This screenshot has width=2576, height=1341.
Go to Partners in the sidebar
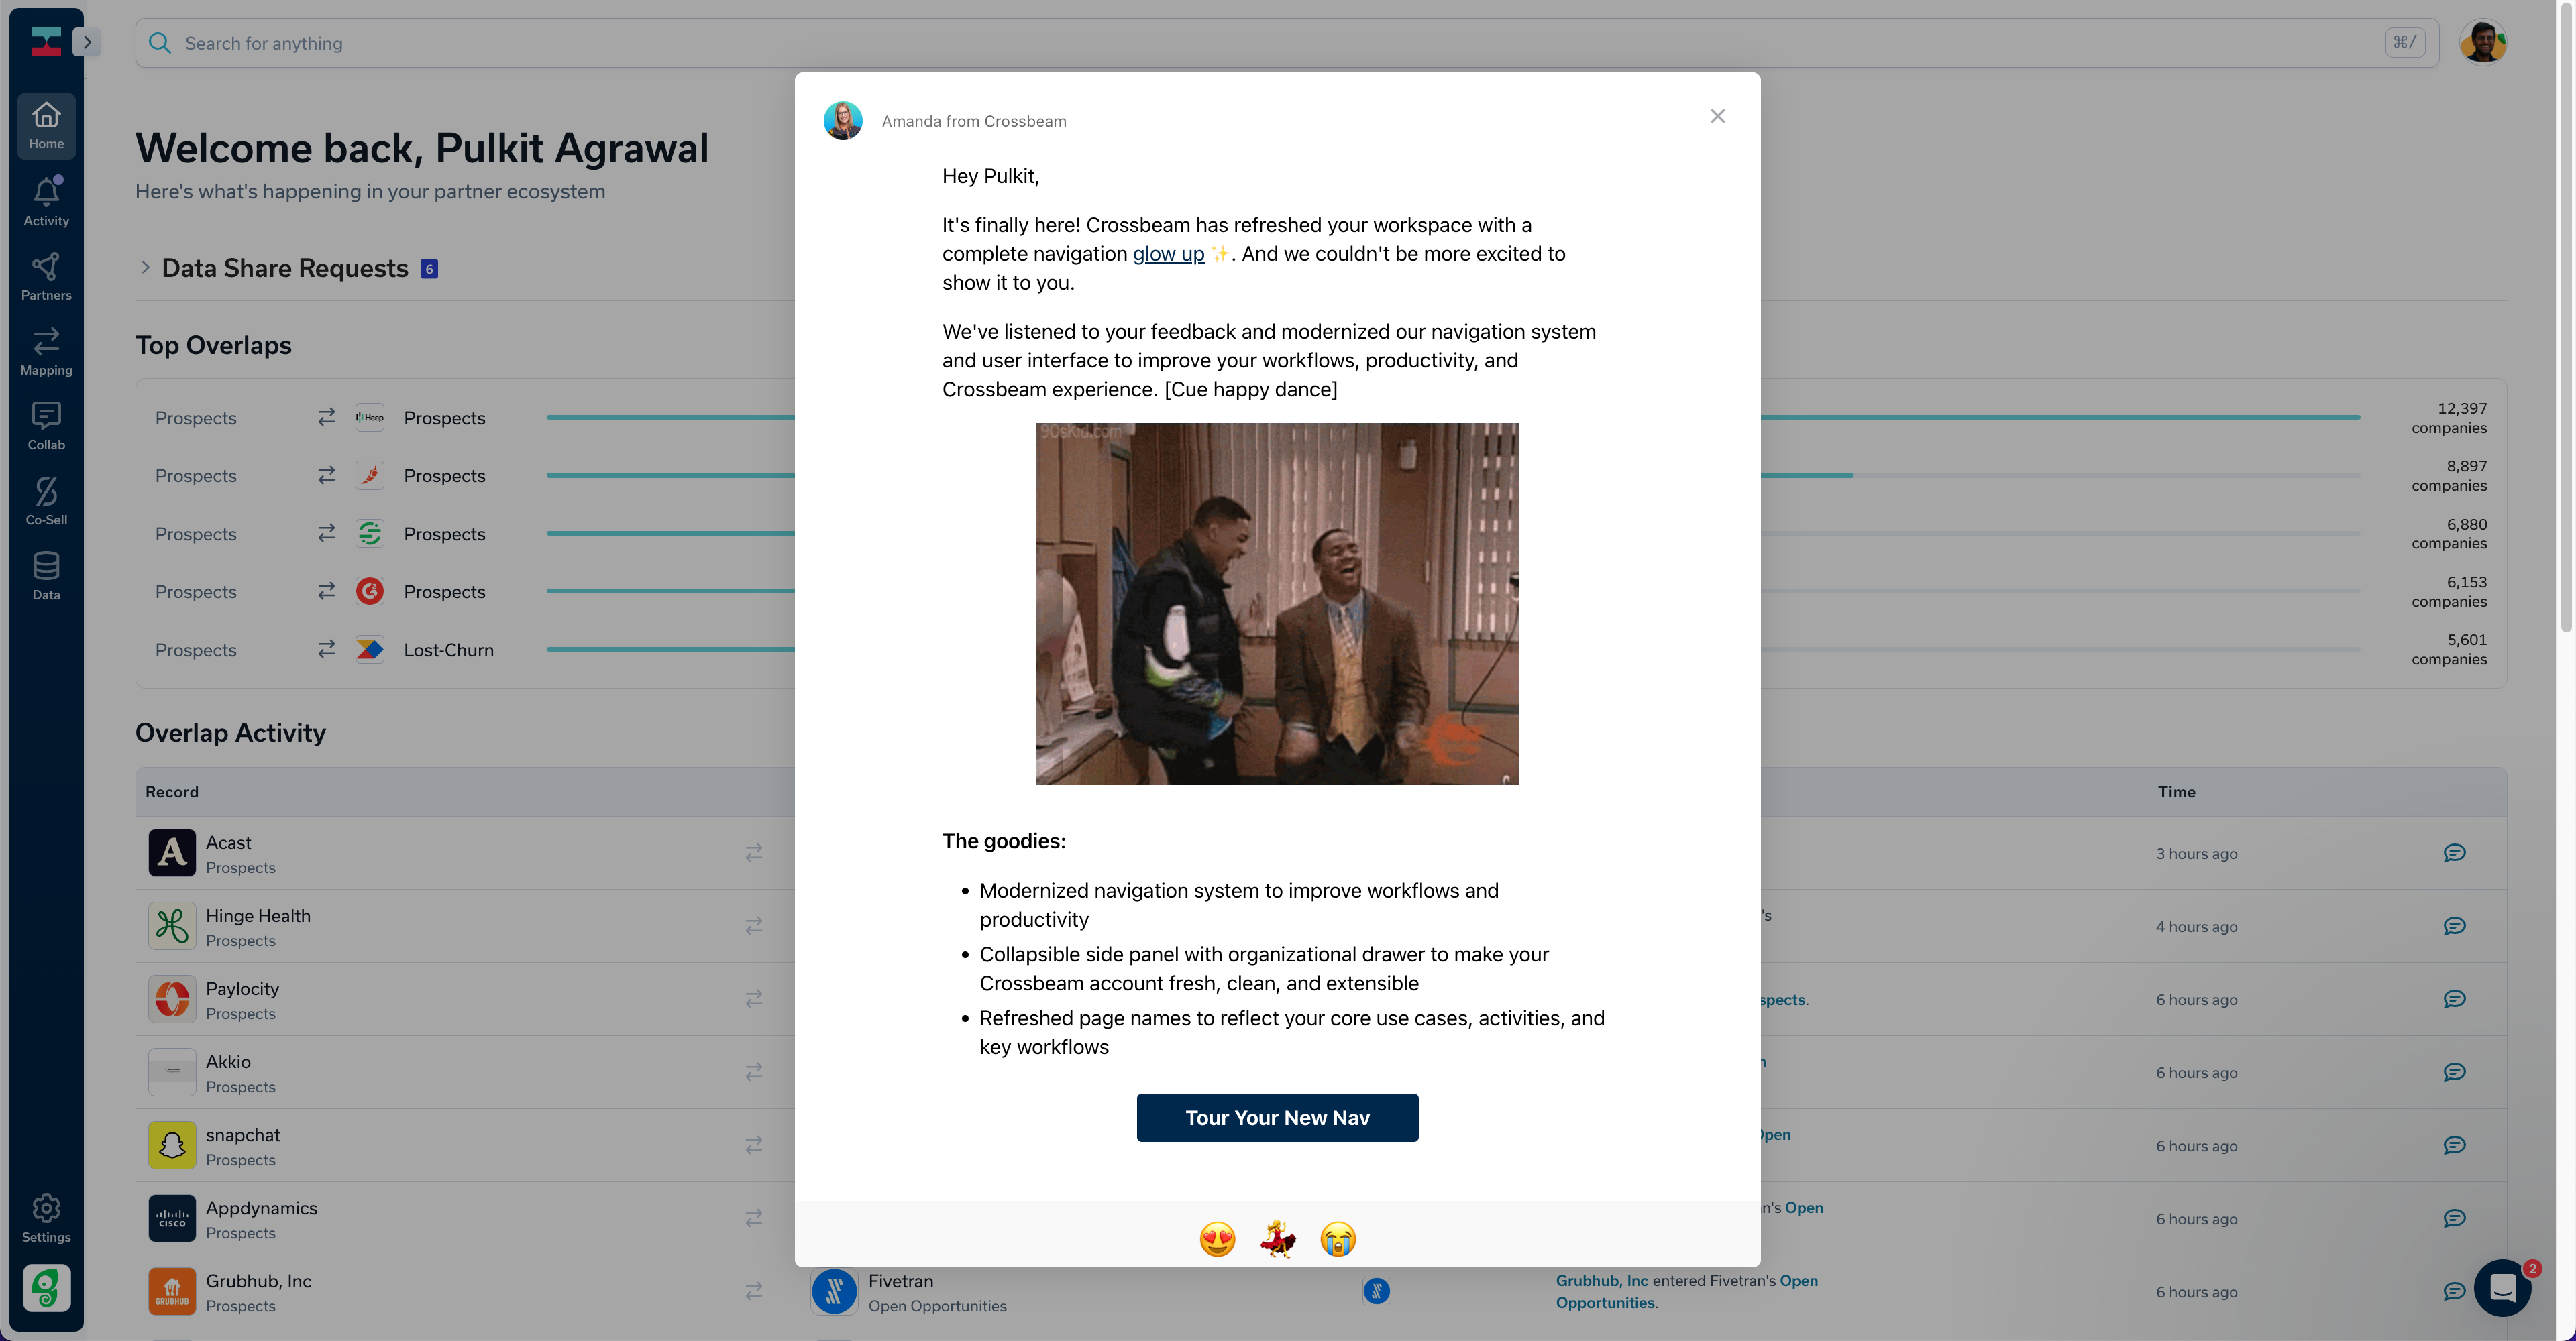coord(46,277)
